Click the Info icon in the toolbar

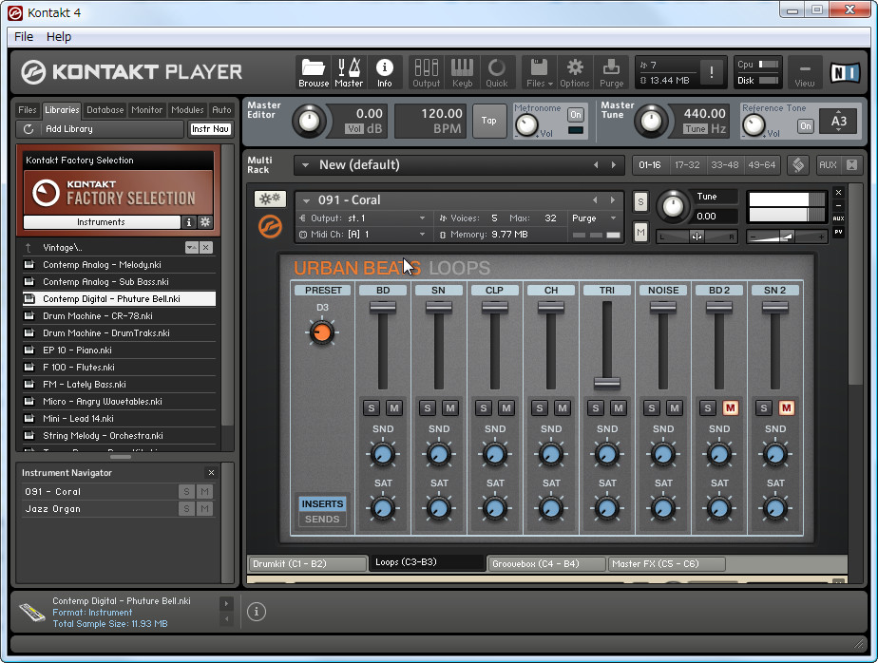click(385, 71)
